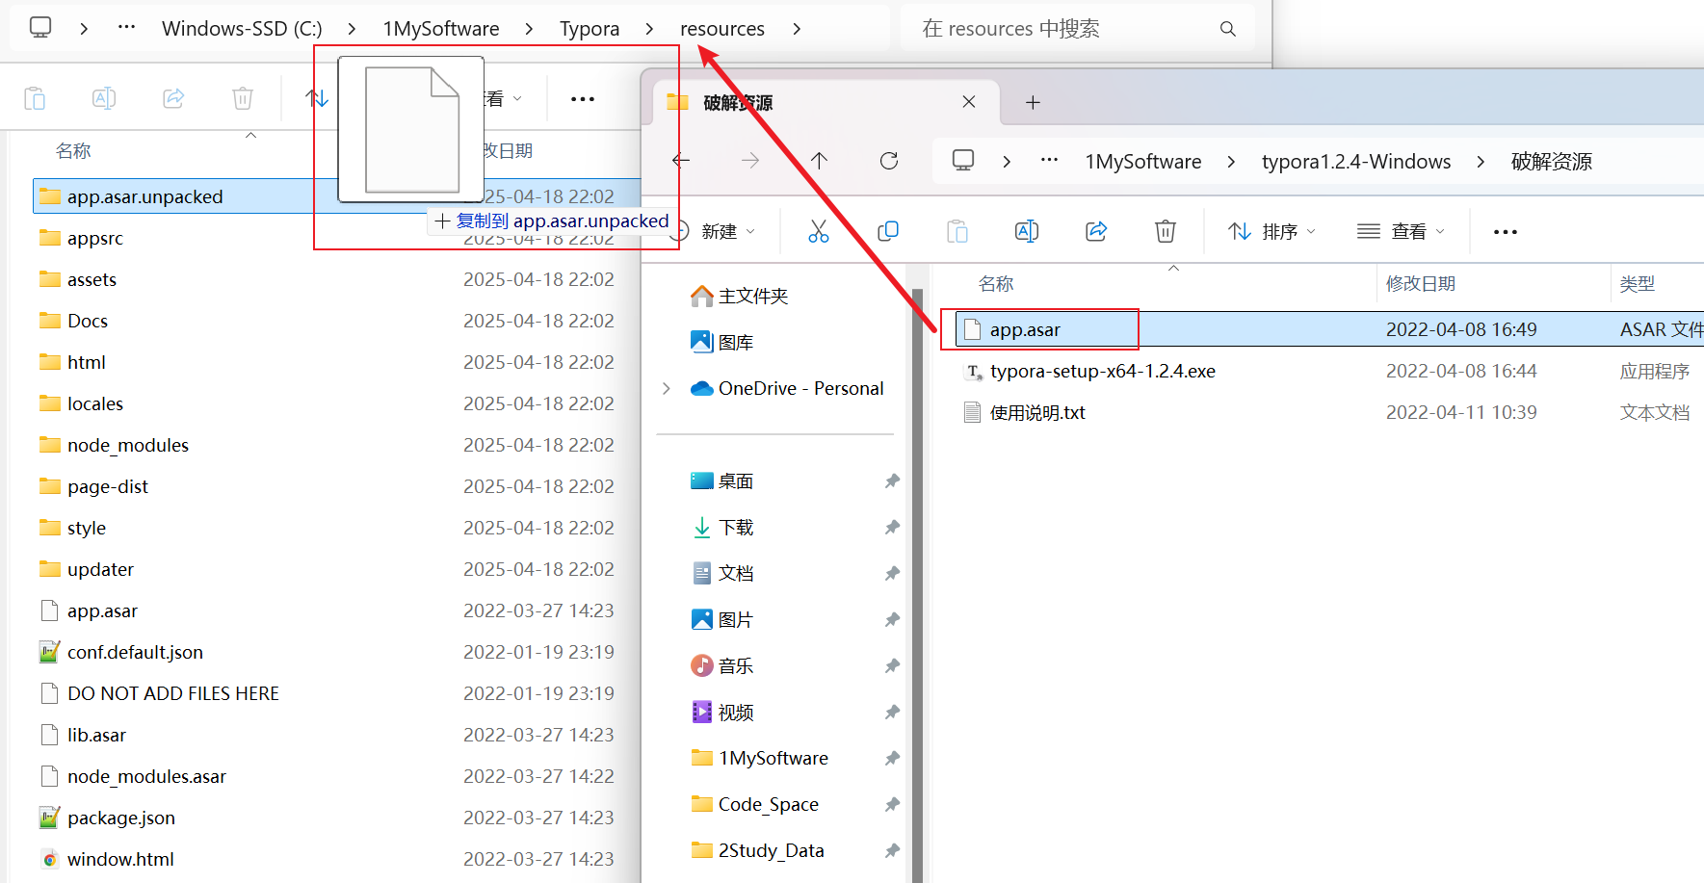Click the Share icon in the back resources window
Viewport: 1704px width, 883px height.
pyautogui.click(x=173, y=98)
